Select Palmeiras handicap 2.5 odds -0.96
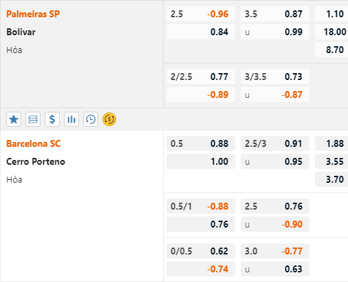This screenshot has width=348, height=282. pos(201,14)
